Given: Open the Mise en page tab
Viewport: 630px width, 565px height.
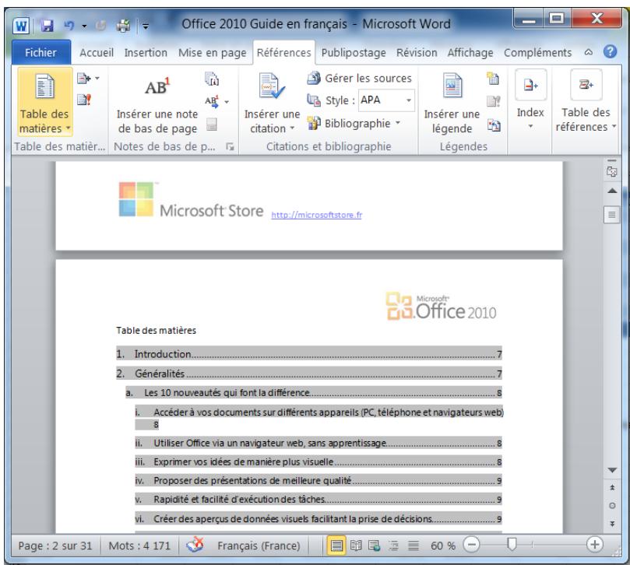Looking at the screenshot, I should (212, 53).
